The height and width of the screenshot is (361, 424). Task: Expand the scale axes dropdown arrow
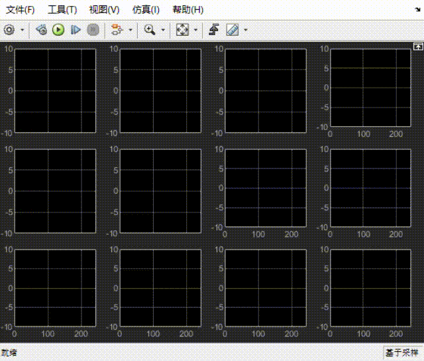196,30
